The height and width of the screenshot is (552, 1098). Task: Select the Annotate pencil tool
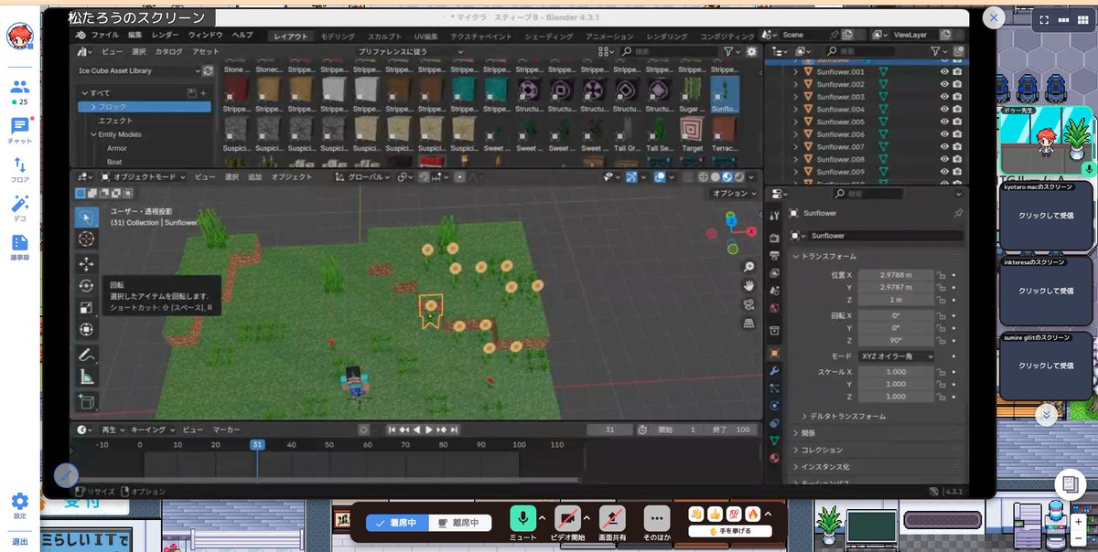point(87,355)
